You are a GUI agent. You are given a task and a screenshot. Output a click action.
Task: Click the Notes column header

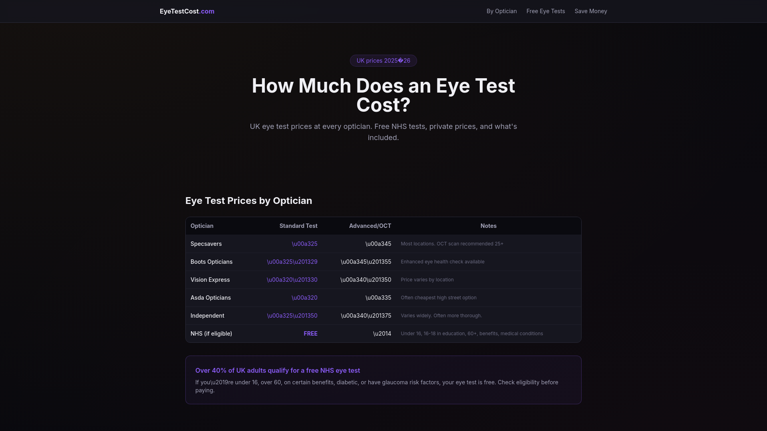488,226
